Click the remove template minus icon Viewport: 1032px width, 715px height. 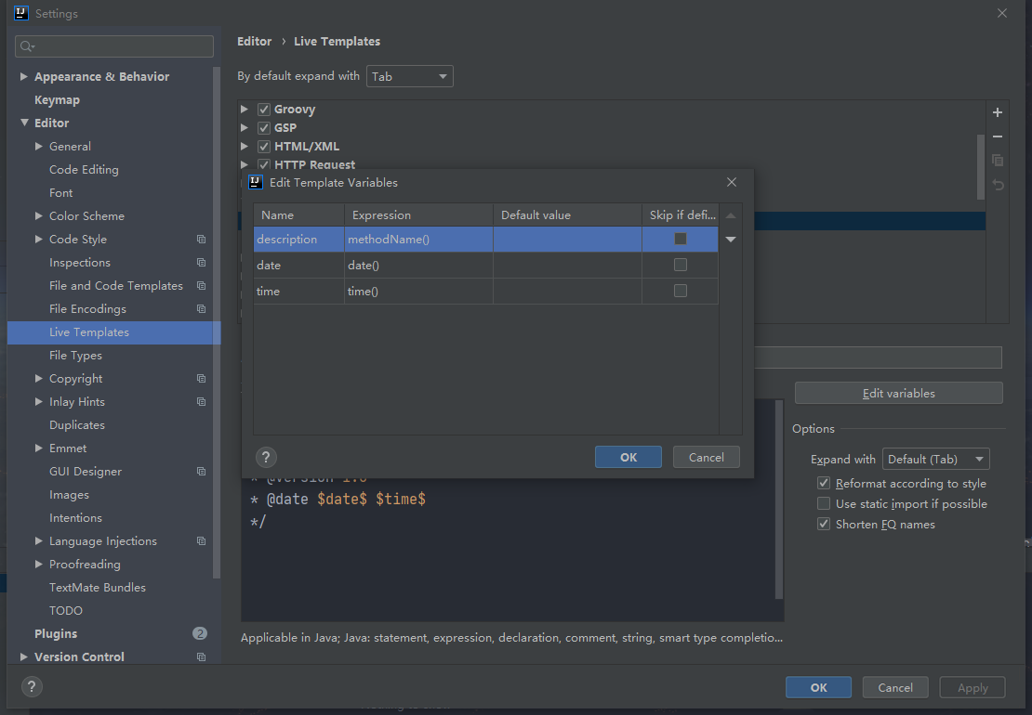[998, 136]
